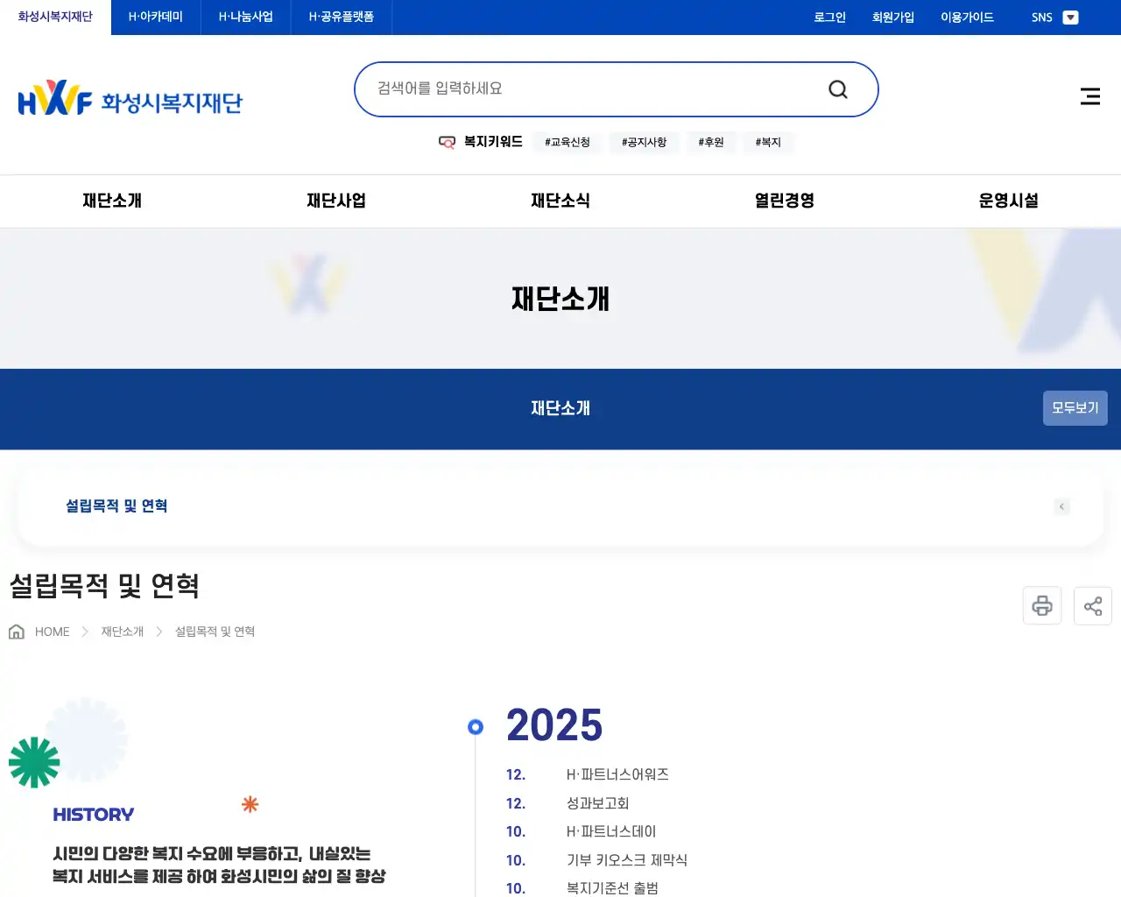This screenshot has width=1121, height=897.
Task: Click the search magnifier icon
Action: (x=837, y=88)
